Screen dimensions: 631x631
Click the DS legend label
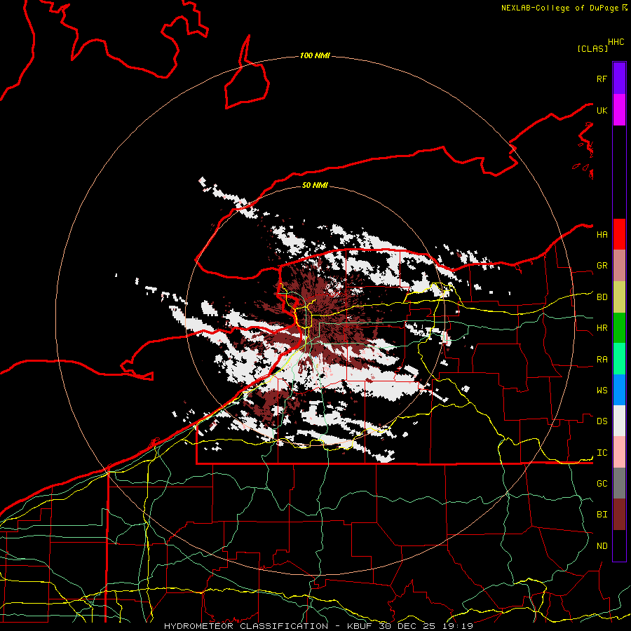pos(602,421)
